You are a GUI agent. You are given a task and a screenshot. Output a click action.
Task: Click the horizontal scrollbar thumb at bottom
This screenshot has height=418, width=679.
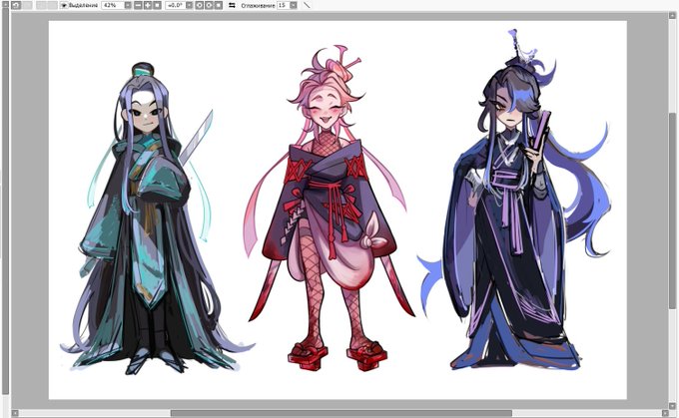pos(340,413)
